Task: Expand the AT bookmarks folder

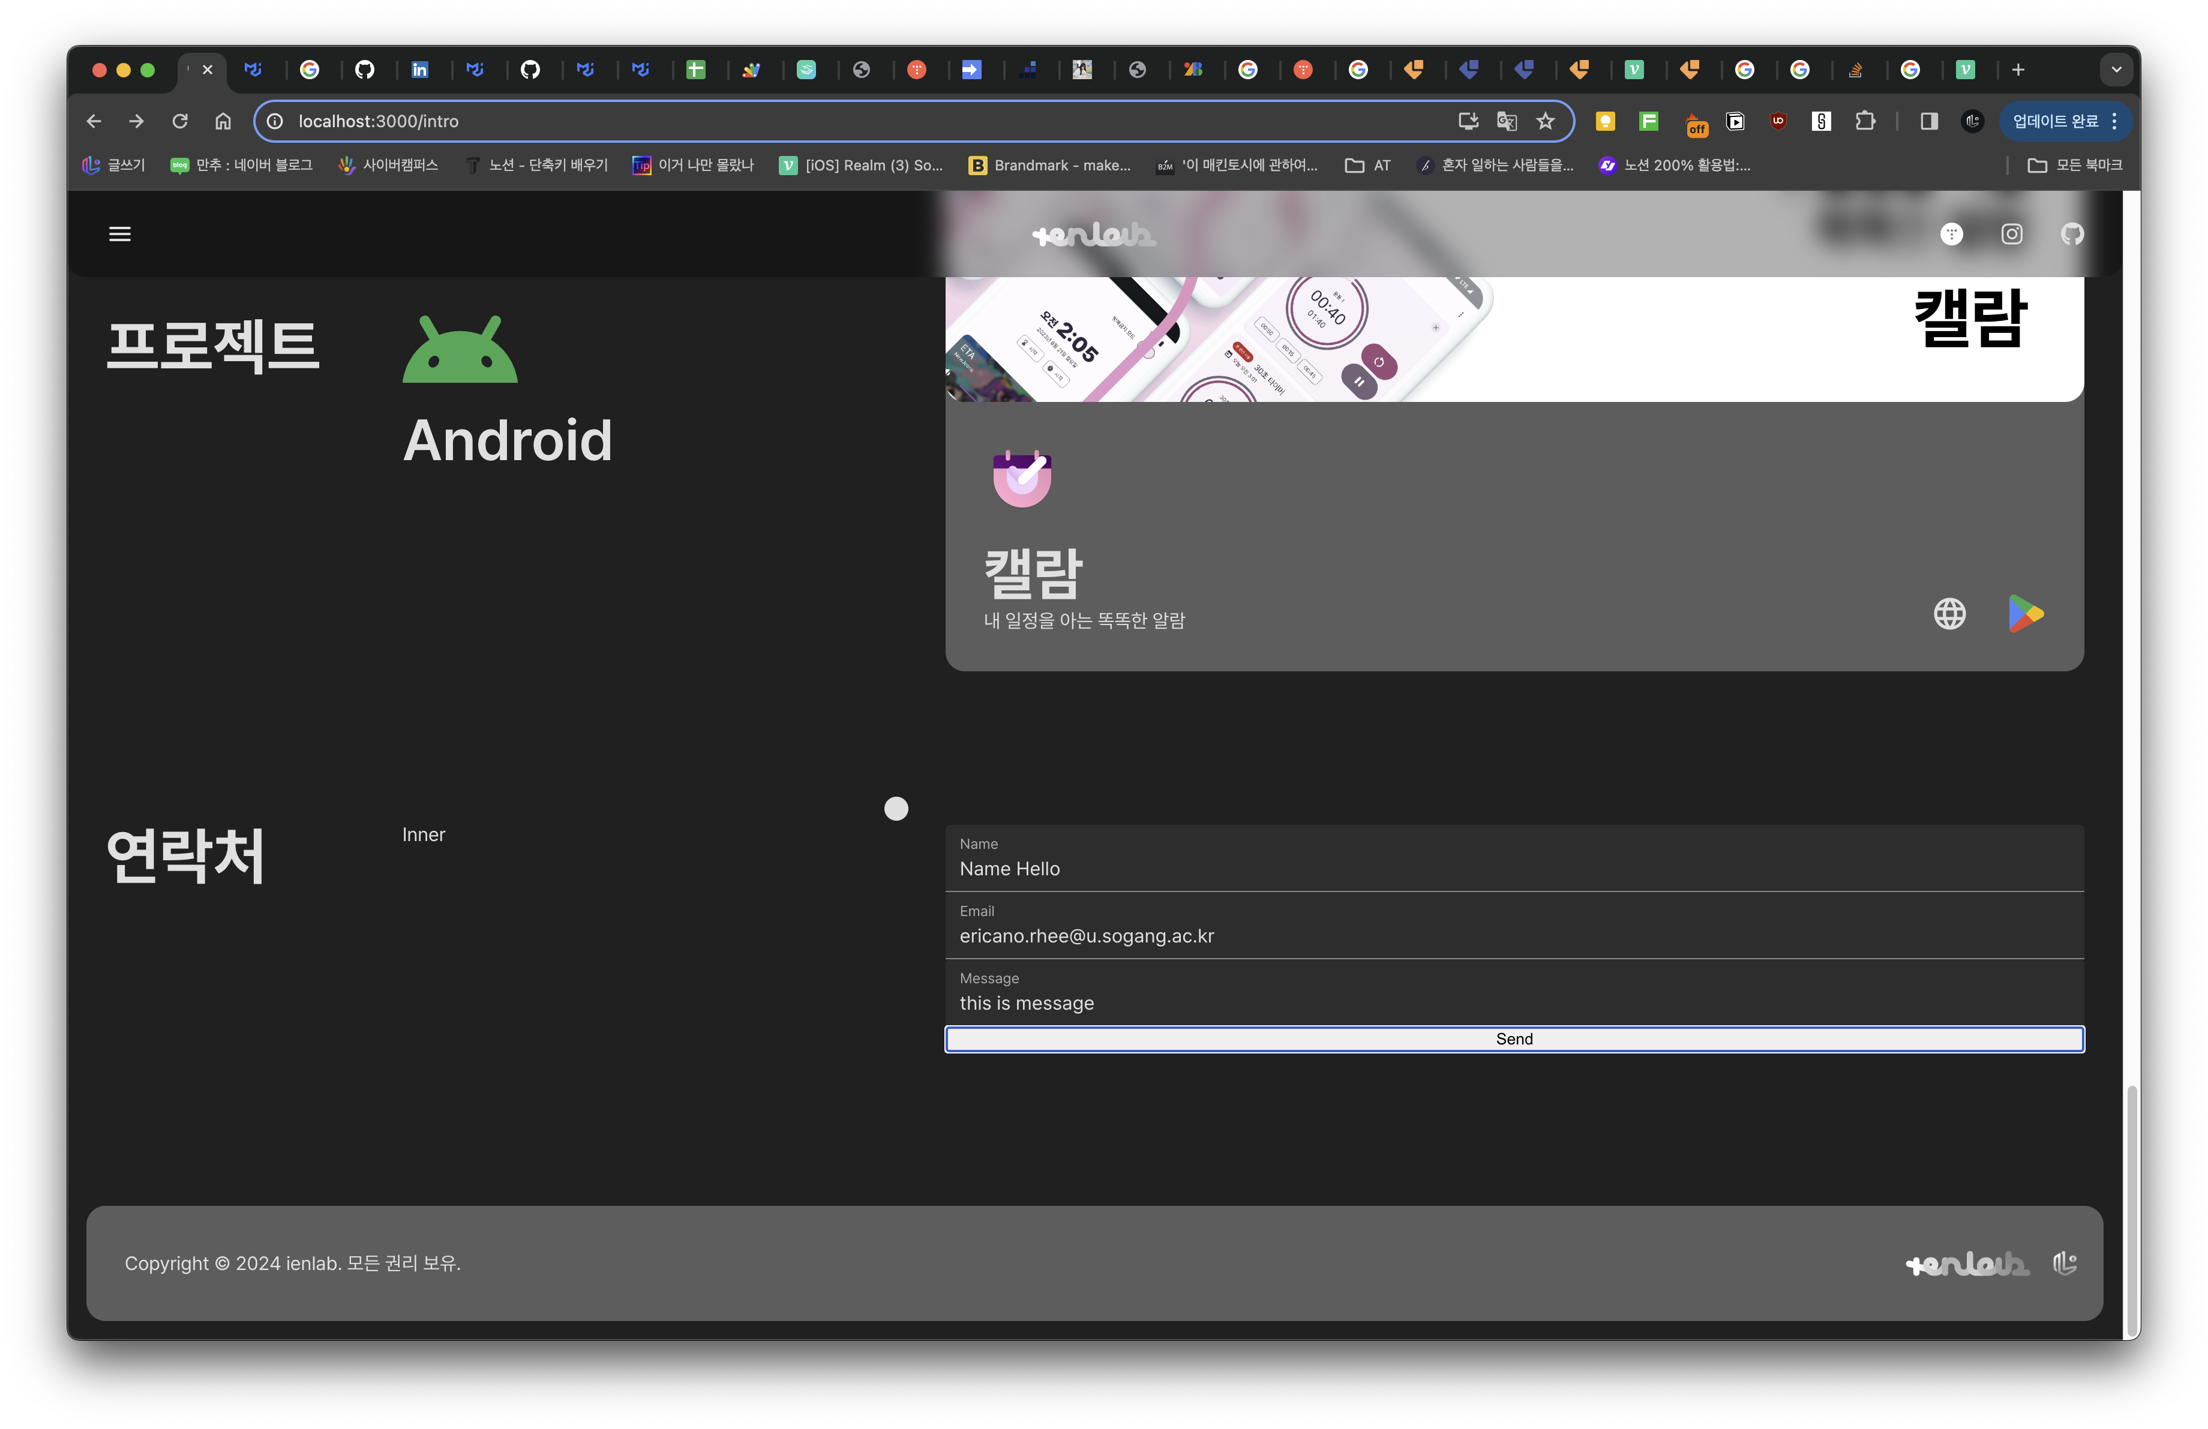Action: click(x=1369, y=165)
